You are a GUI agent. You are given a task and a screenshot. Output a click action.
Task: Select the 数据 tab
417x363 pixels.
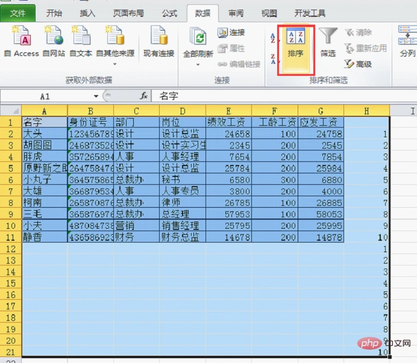tap(202, 13)
